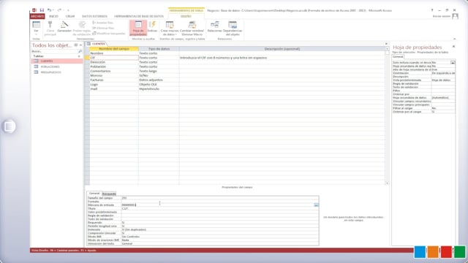This screenshot has width=468, height=263.
Task: Click the Comentarios field name cell
Action: point(114,71)
